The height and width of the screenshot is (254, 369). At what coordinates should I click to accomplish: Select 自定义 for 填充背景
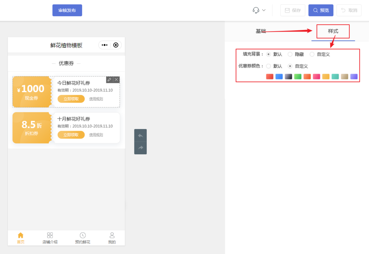(312, 54)
